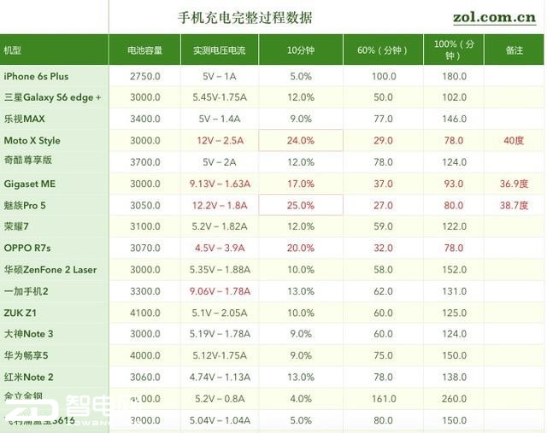Select the red 29.0 minutes cell
Screen dimensions: 547x433
point(383,141)
